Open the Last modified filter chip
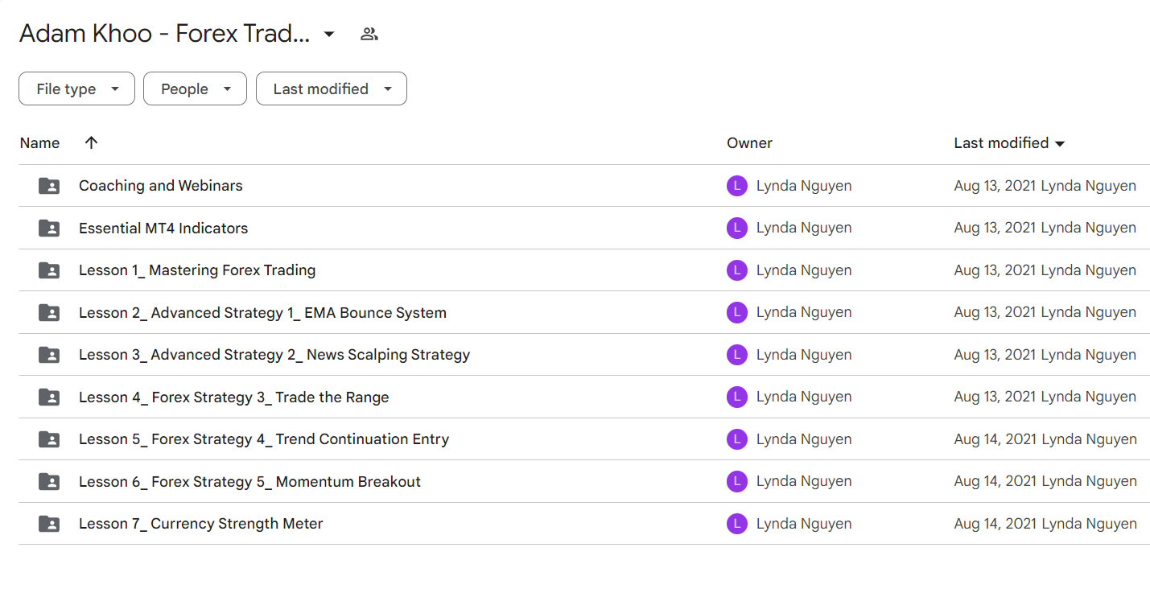 point(332,89)
